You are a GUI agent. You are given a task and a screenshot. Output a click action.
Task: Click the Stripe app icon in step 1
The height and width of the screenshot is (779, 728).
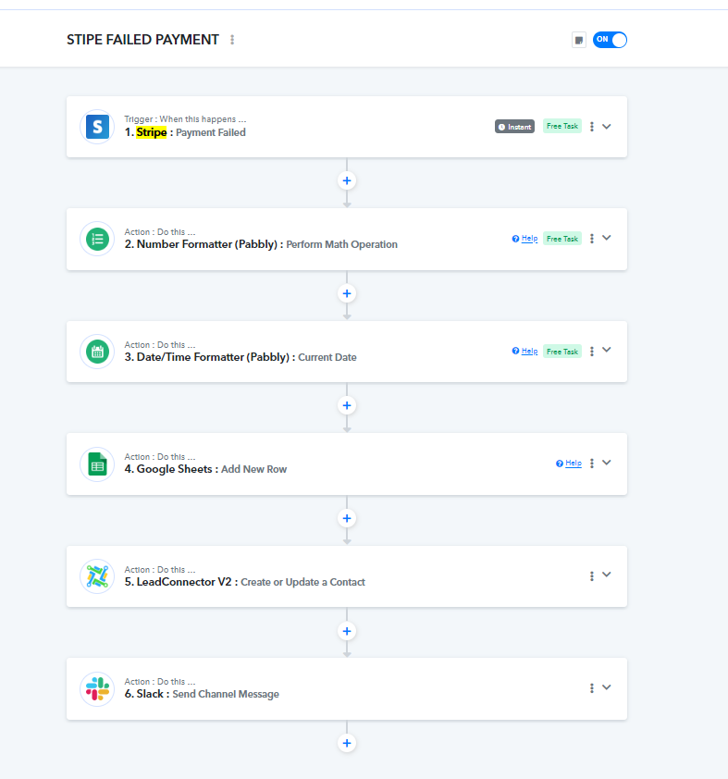coord(97,127)
